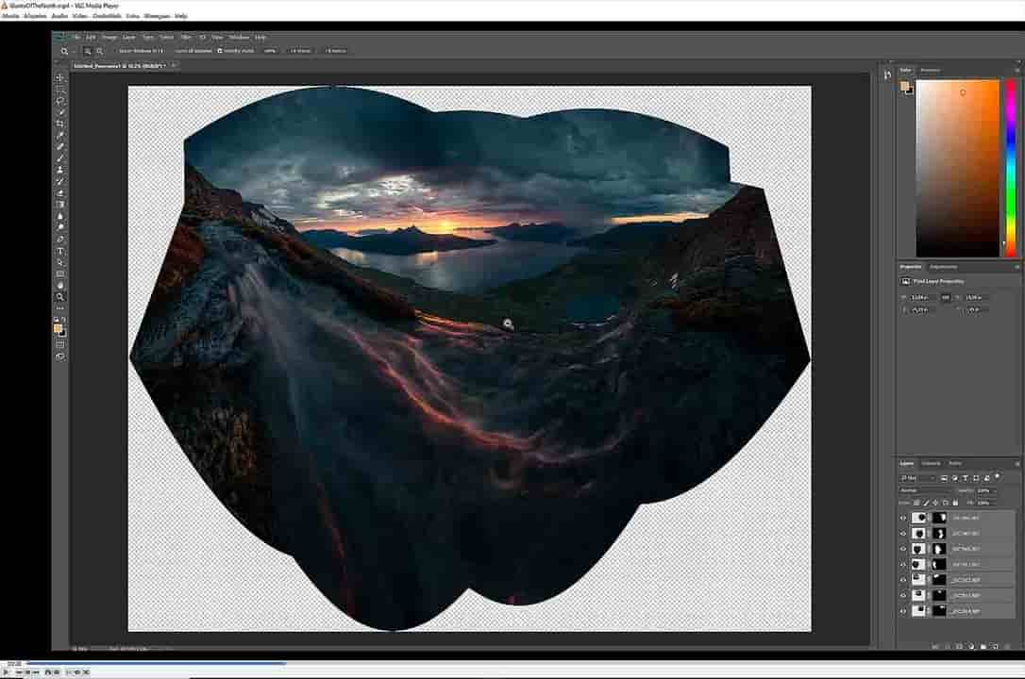Click the vertical hue spectrum strip
The height and width of the screenshot is (679, 1025).
click(x=1010, y=160)
